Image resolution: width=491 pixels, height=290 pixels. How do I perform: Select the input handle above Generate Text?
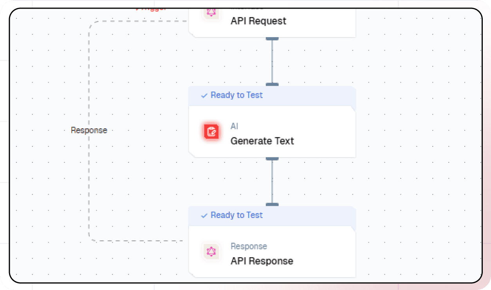click(x=272, y=85)
